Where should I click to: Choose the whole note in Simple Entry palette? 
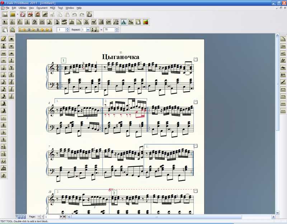tap(4, 60)
